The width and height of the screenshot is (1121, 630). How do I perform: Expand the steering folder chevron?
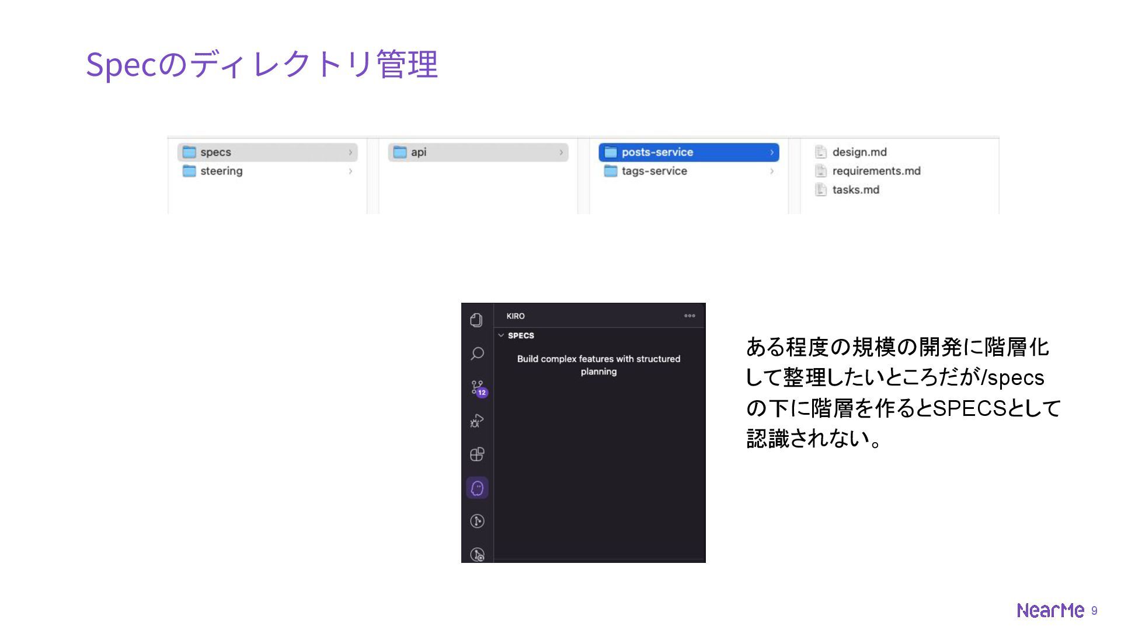350,171
